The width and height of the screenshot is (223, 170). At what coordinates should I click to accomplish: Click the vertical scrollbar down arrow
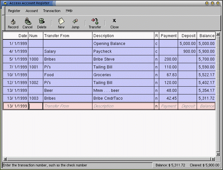coord(218,154)
